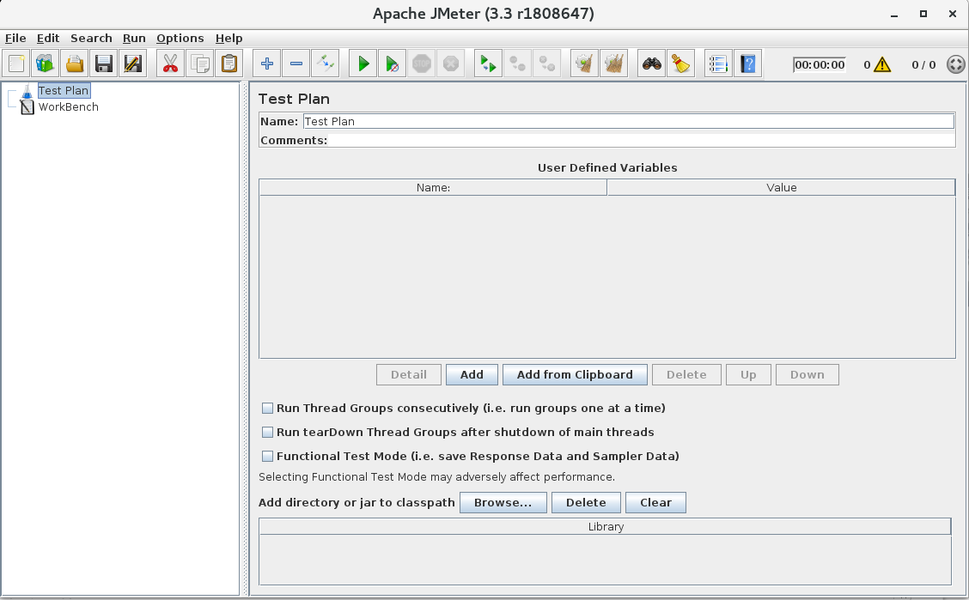Click Save Test Plan As icon
This screenshot has width=969, height=600.
pyautogui.click(x=133, y=64)
